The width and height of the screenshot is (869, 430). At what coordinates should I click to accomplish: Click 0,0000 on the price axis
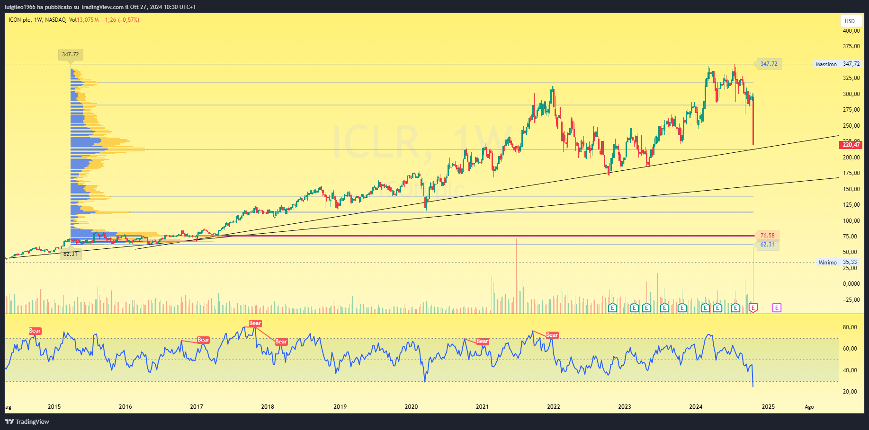(851, 284)
